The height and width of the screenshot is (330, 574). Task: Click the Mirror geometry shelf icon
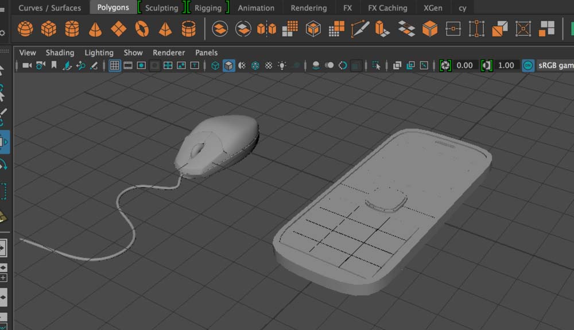coord(266,28)
